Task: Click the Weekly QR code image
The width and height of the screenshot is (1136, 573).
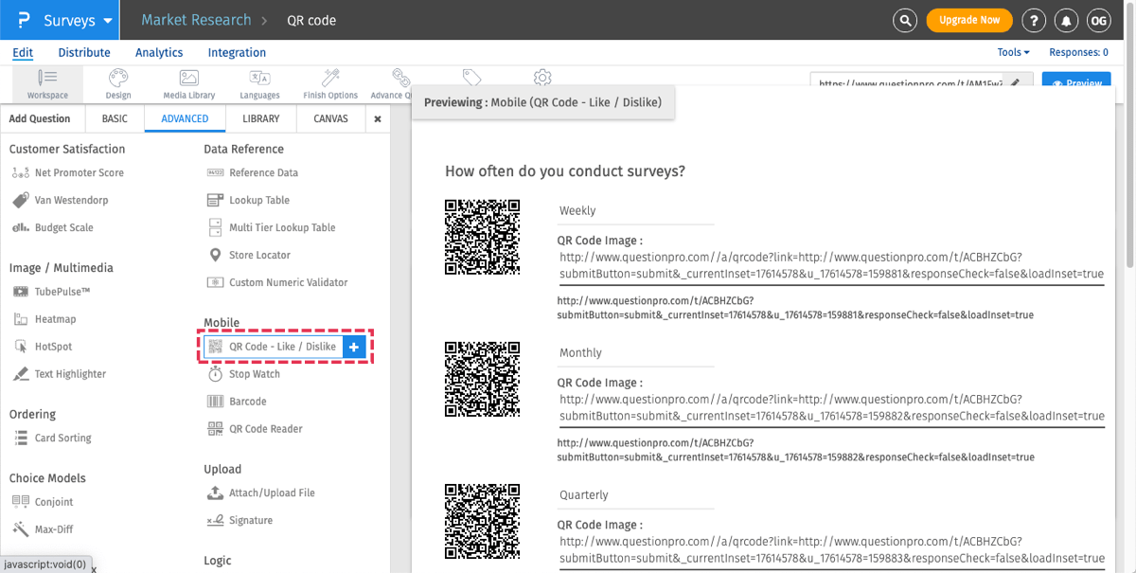Action: pyautogui.click(x=483, y=237)
